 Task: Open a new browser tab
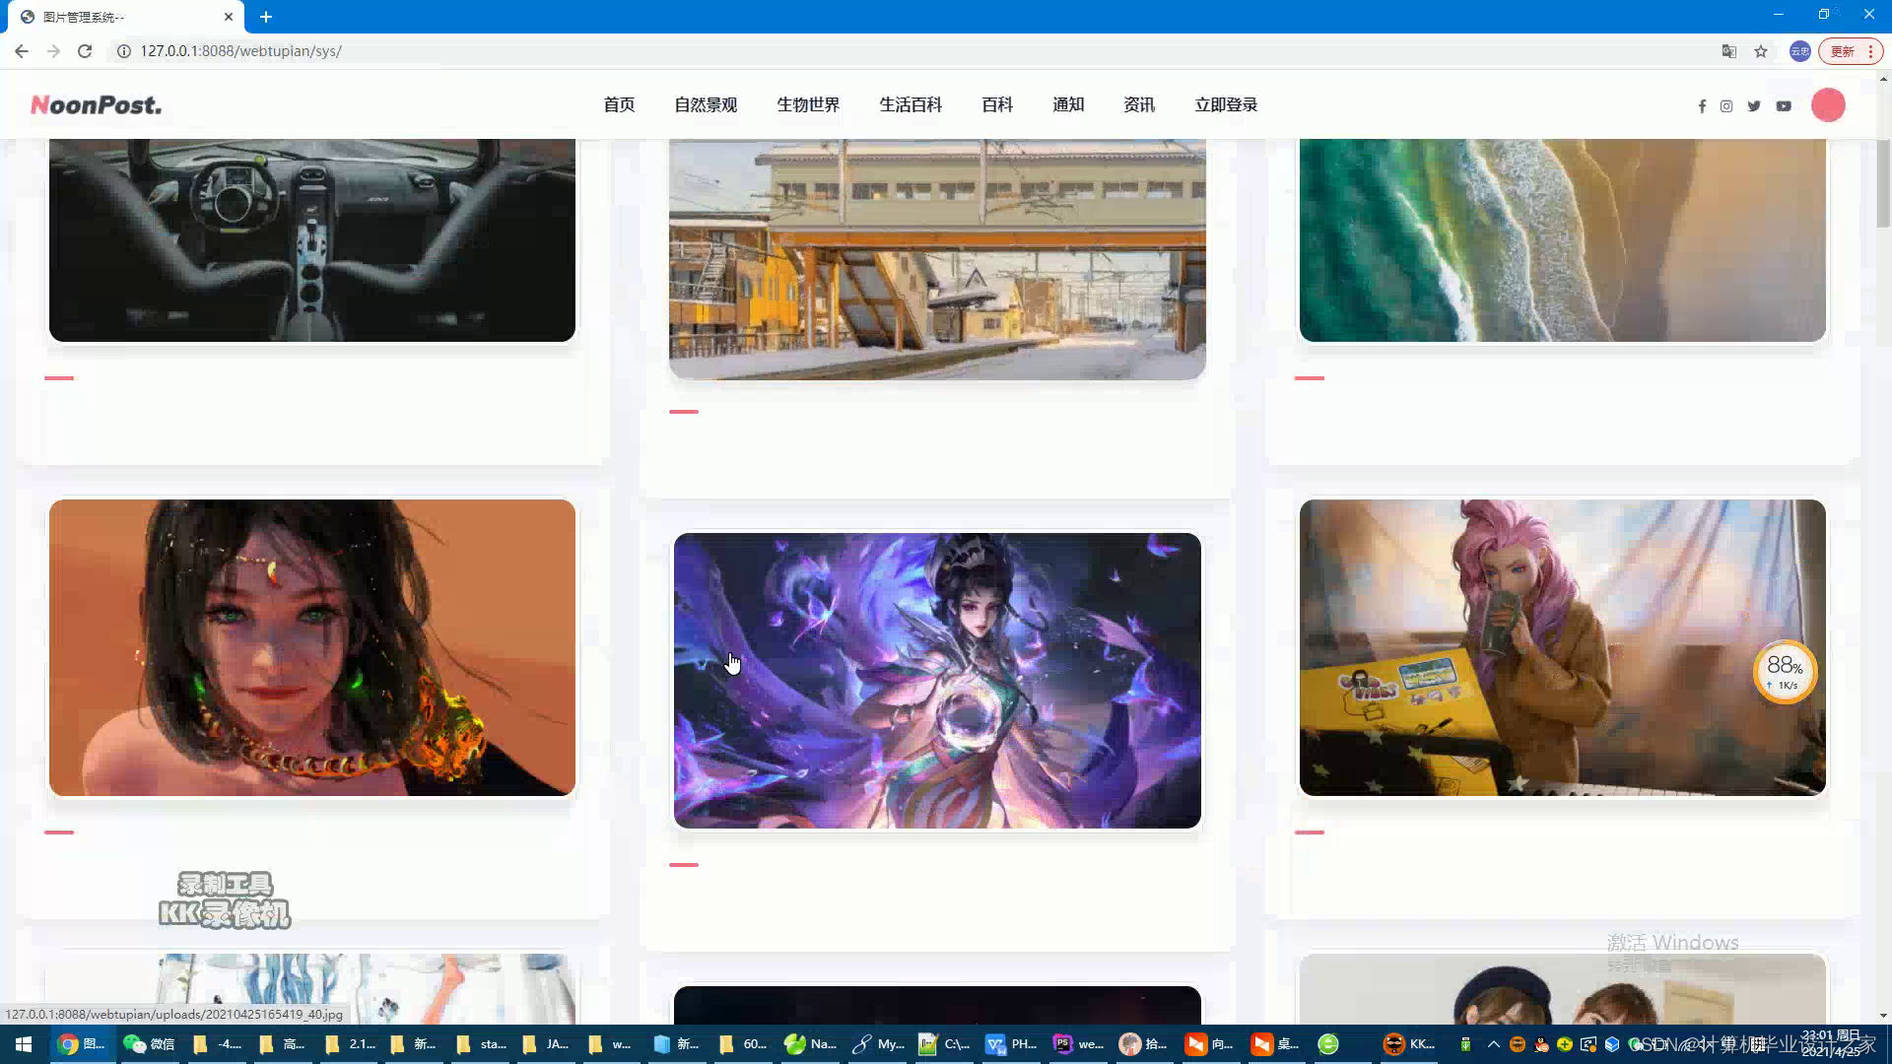click(x=266, y=17)
